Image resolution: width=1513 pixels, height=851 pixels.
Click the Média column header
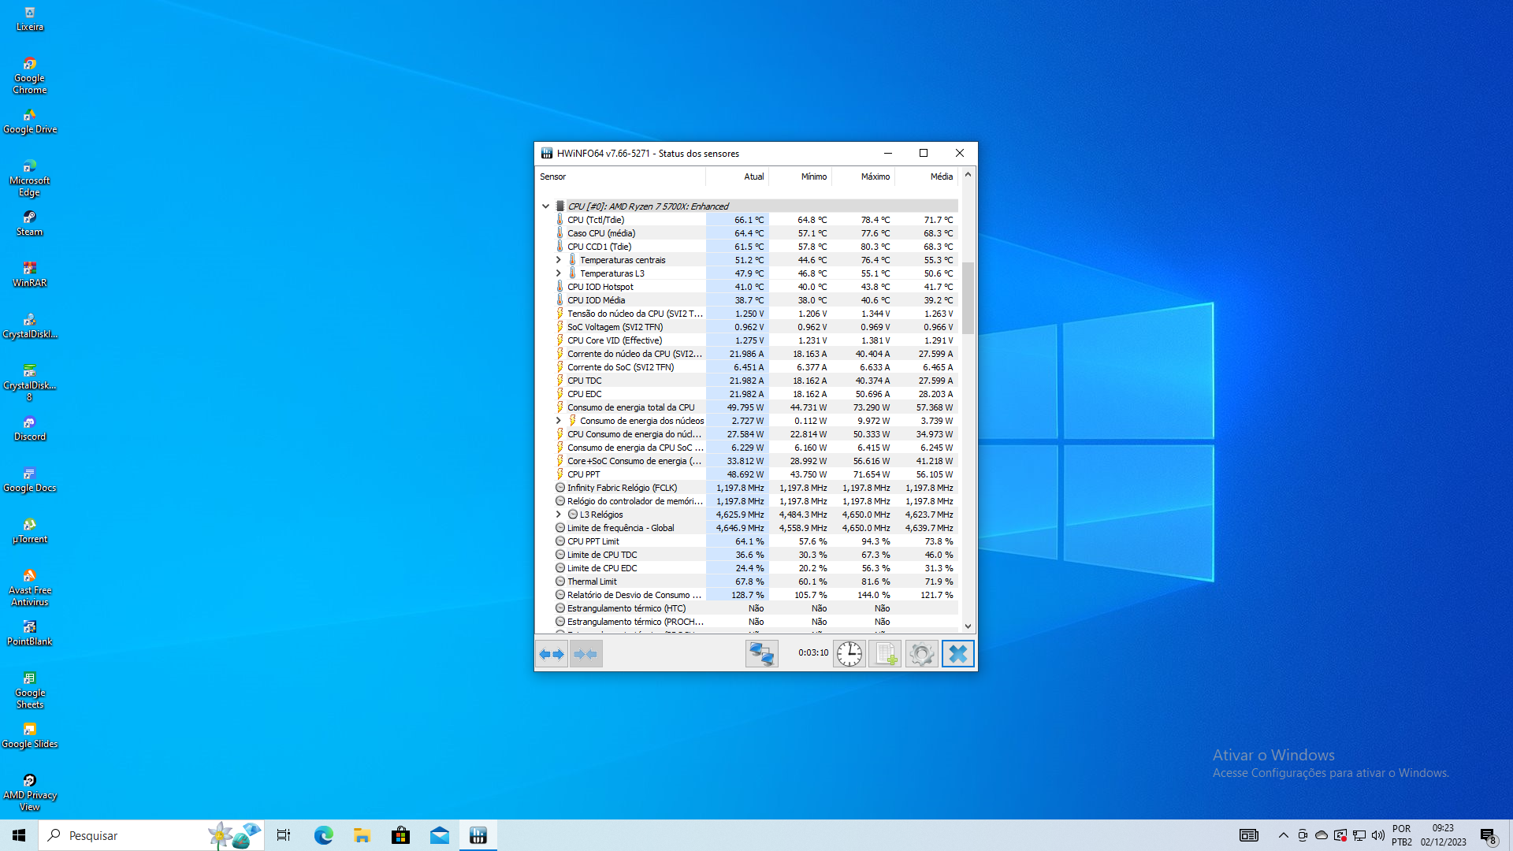pyautogui.click(x=927, y=177)
